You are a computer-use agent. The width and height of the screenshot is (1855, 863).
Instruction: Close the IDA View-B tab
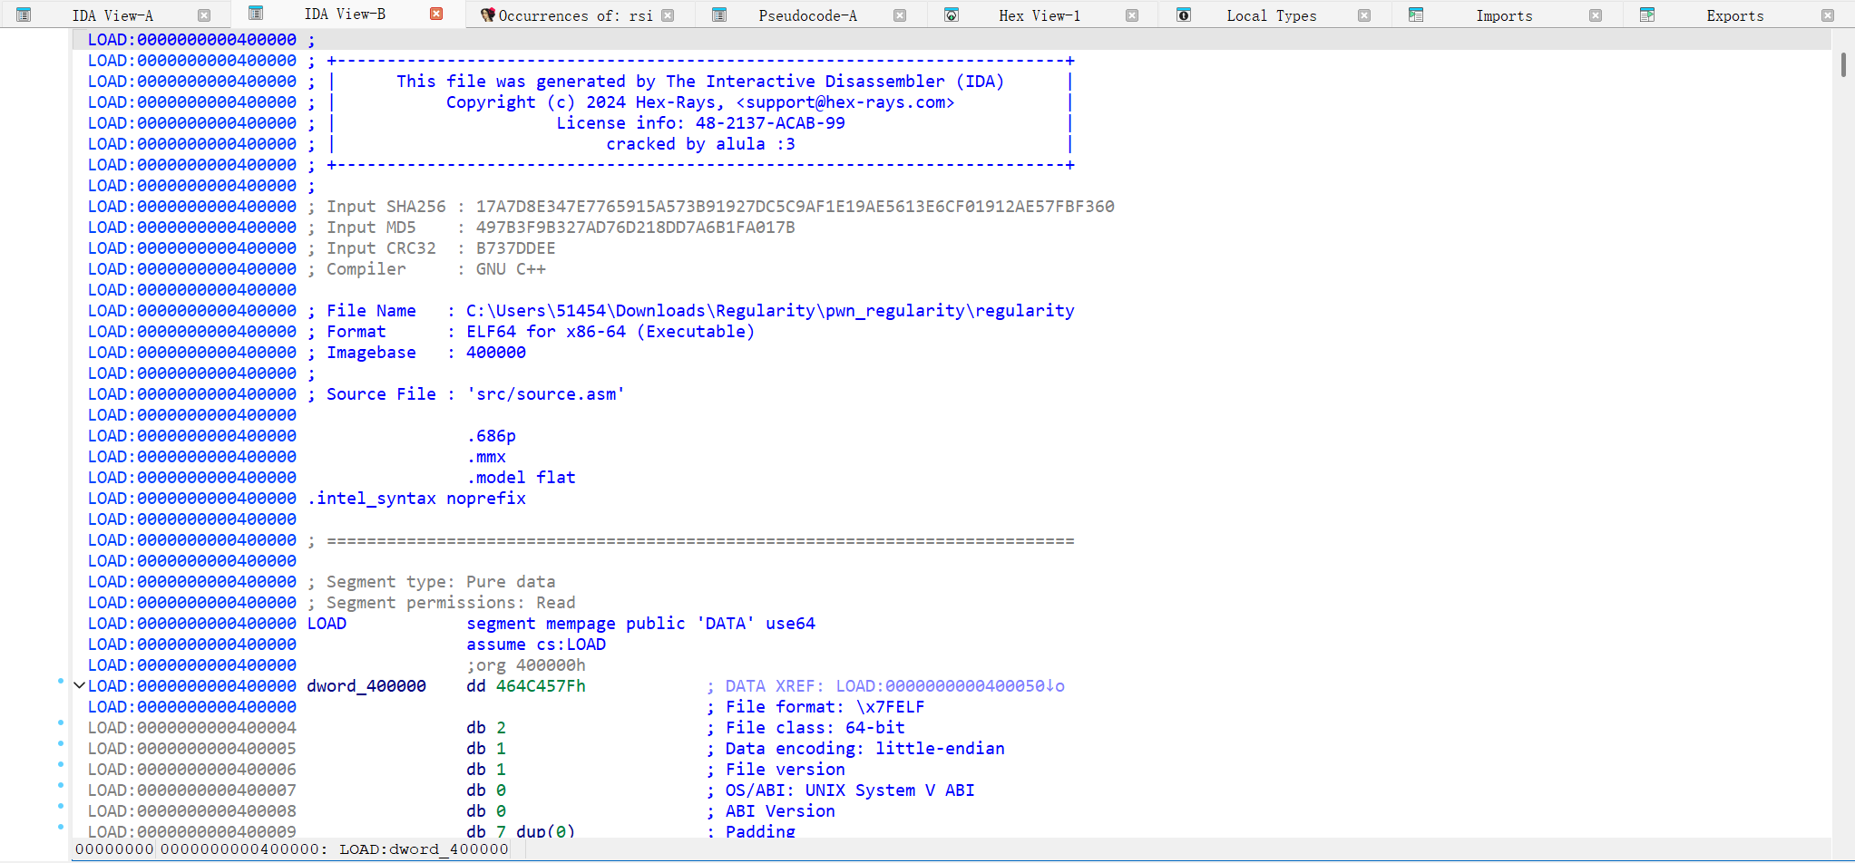pyautogui.click(x=436, y=14)
